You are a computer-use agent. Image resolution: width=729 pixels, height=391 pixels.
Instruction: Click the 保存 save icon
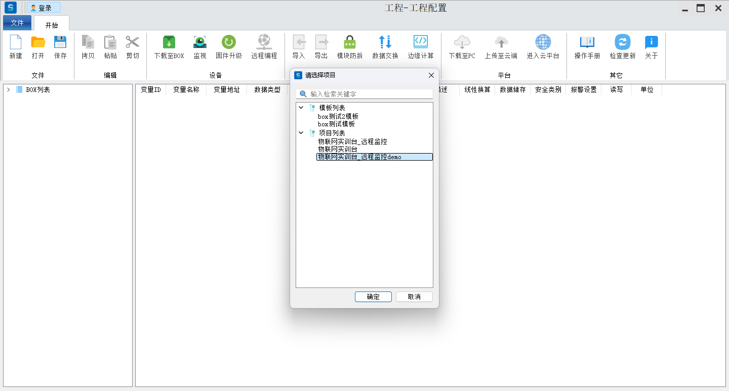pyautogui.click(x=60, y=42)
